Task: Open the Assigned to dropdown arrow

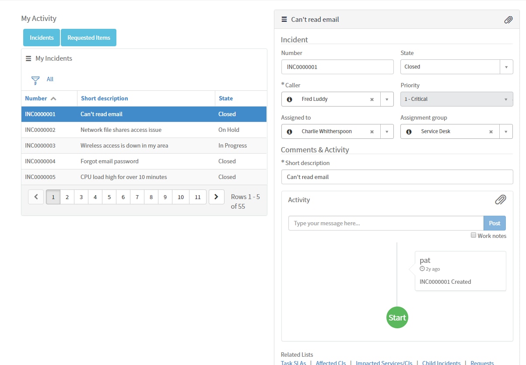Action: pyautogui.click(x=387, y=131)
